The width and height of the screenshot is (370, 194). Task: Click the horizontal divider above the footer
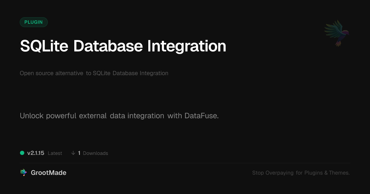click(x=185, y=163)
